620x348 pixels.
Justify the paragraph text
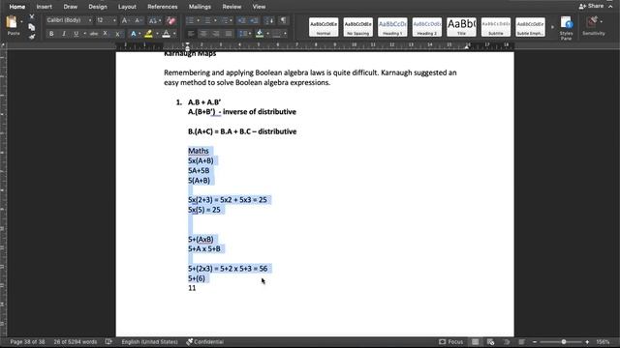(x=229, y=34)
